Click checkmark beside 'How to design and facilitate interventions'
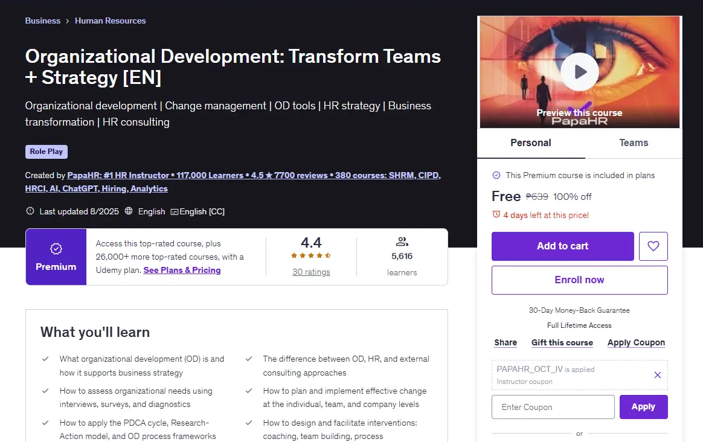The height and width of the screenshot is (442, 703). coord(249,423)
